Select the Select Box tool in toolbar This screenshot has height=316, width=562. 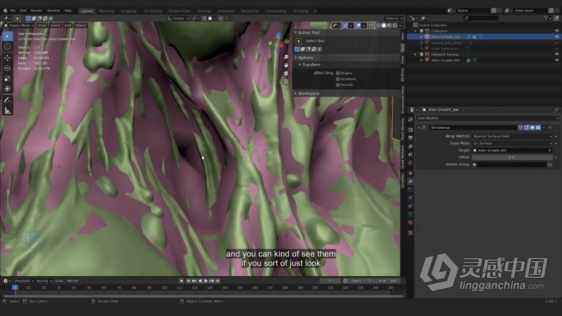click(x=7, y=36)
